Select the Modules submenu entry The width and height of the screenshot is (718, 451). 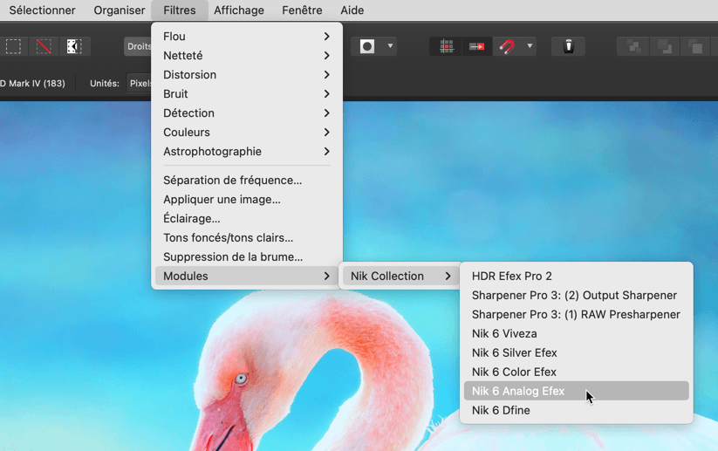click(x=247, y=276)
